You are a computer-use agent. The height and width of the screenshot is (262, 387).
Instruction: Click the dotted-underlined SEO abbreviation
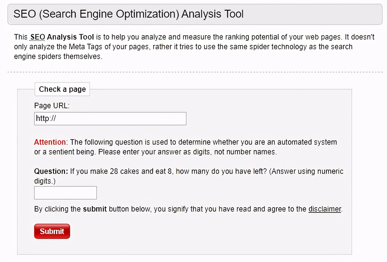pyautogui.click(x=37, y=37)
